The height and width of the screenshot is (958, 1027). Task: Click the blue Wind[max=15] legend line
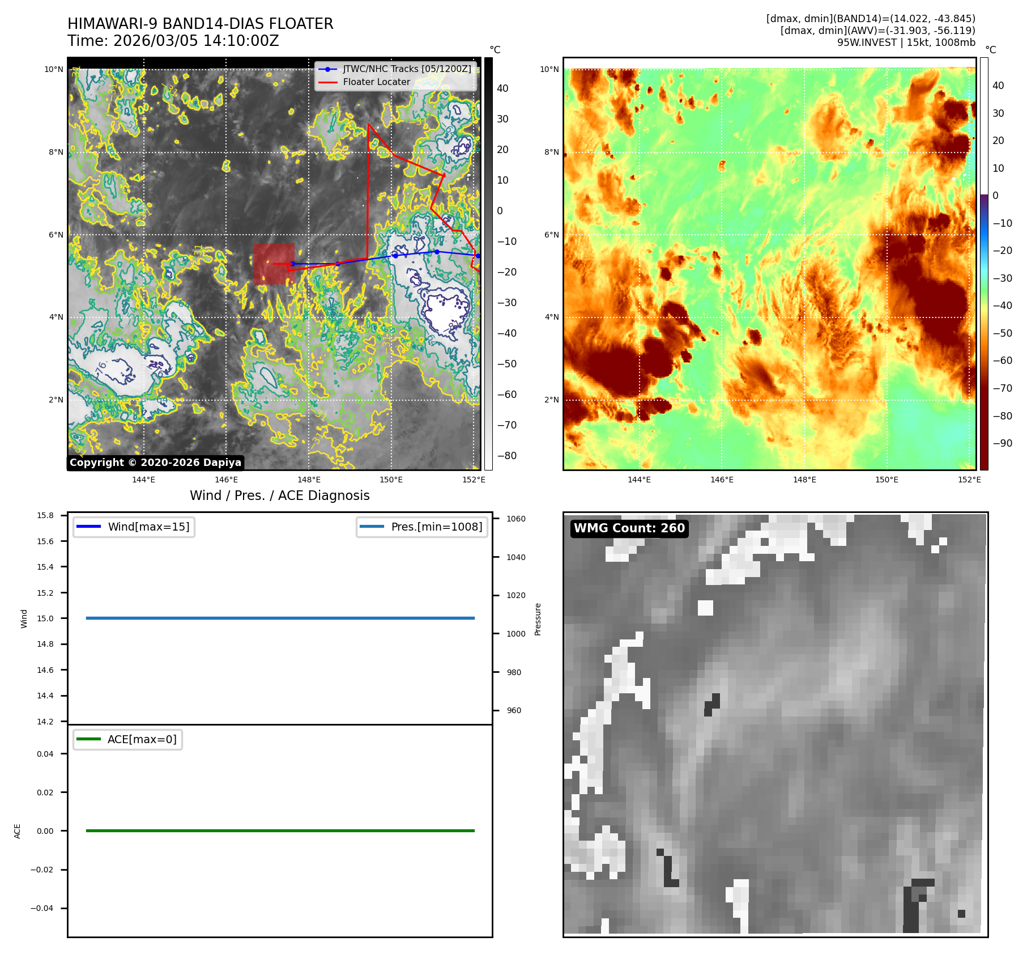tap(88, 527)
